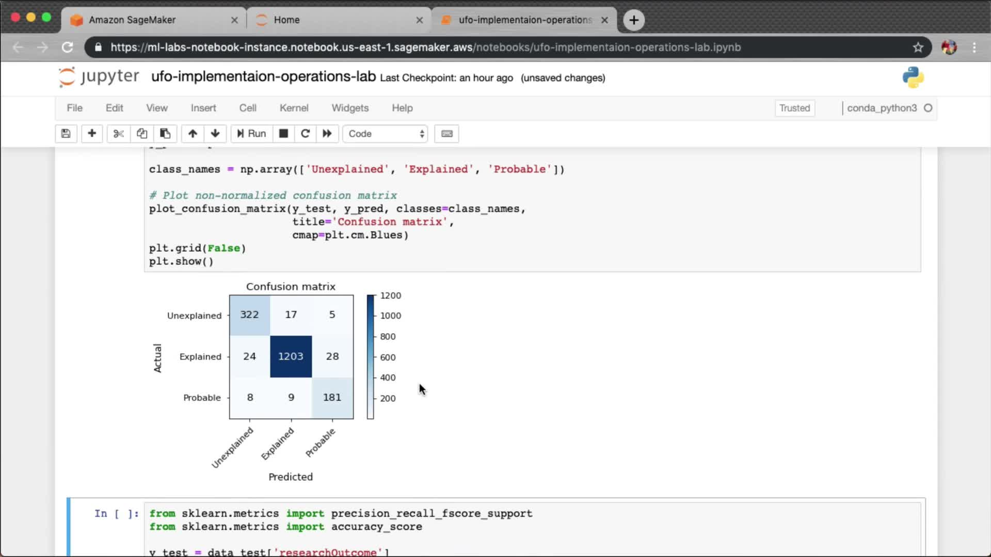991x557 pixels.
Task: Cut selected cells with scissors icon
Action: click(118, 134)
